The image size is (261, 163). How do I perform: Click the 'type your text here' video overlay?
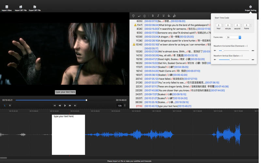[65, 92]
